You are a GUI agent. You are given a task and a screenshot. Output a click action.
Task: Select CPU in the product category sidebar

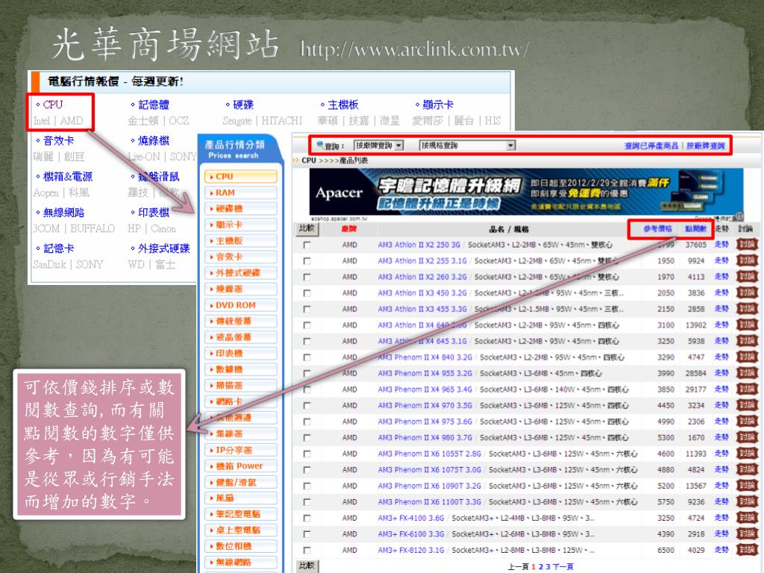241,176
